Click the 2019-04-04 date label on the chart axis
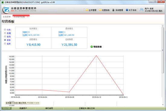 pyautogui.click(x=43, y=97)
